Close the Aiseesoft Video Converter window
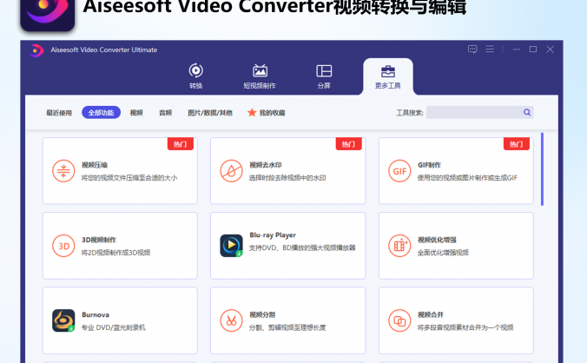The width and height of the screenshot is (587, 363). click(550, 49)
